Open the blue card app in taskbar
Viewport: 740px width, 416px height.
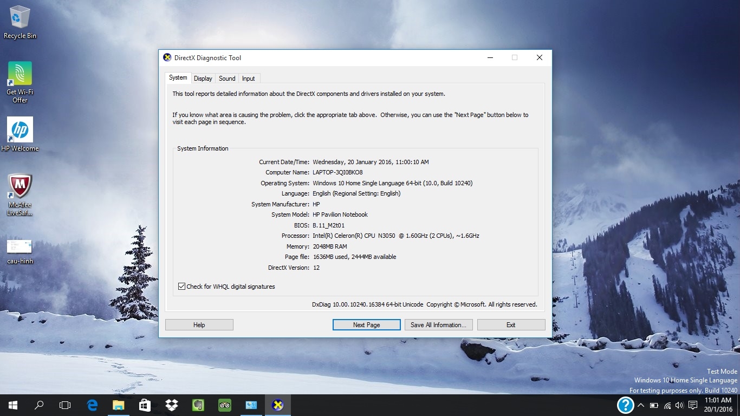click(251, 405)
